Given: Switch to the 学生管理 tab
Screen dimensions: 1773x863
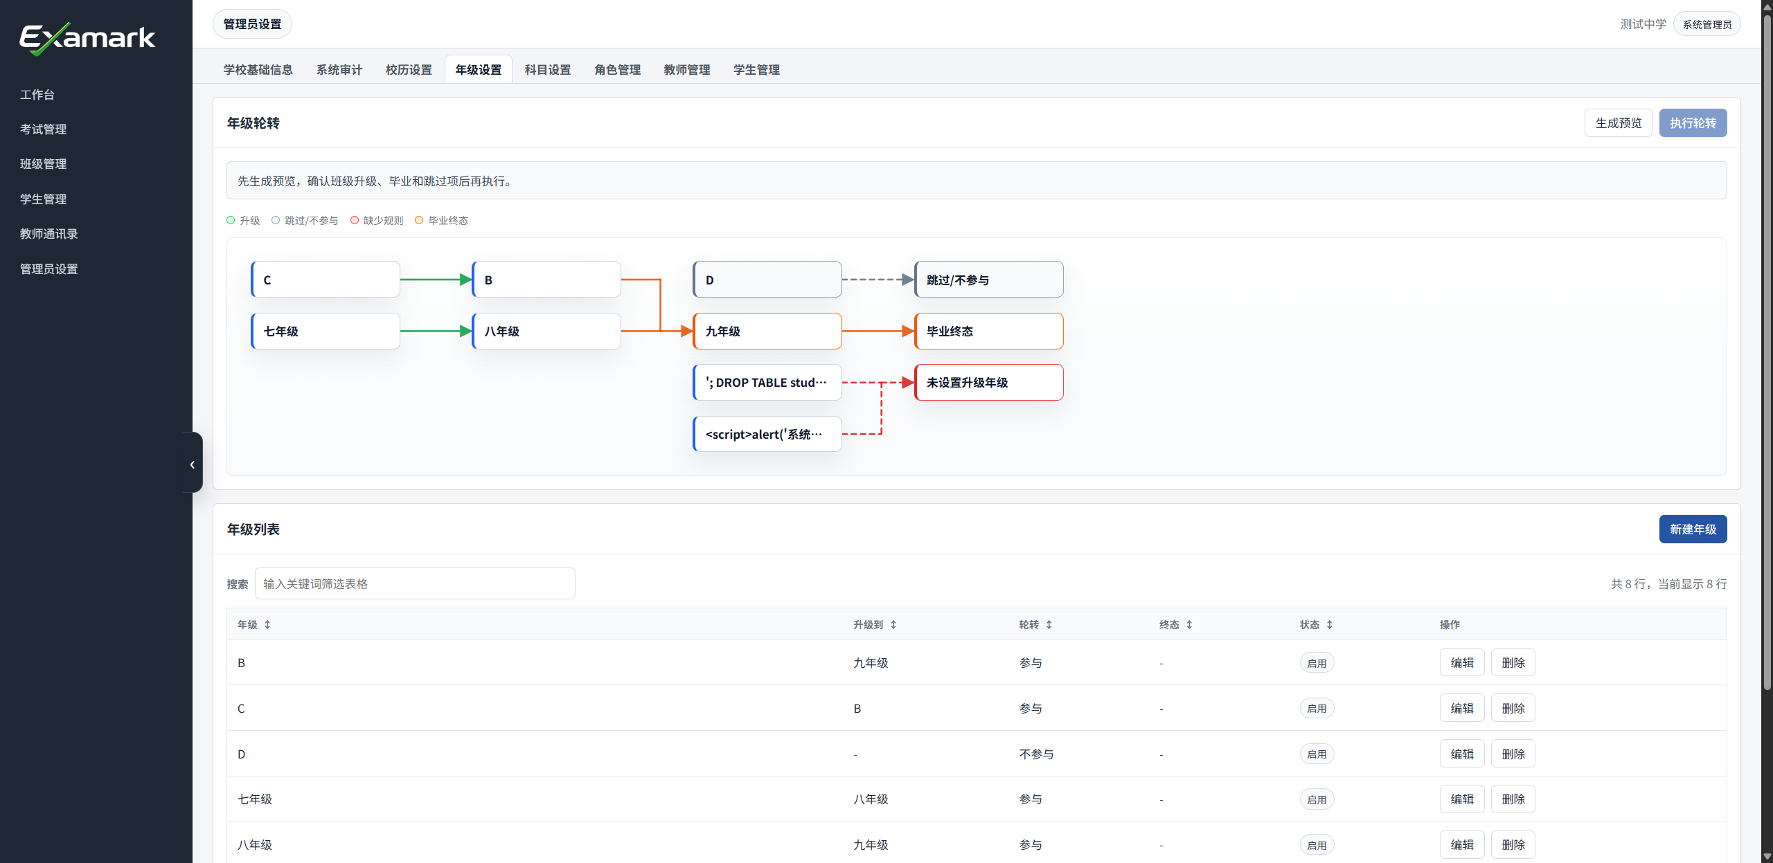Looking at the screenshot, I should (756, 70).
